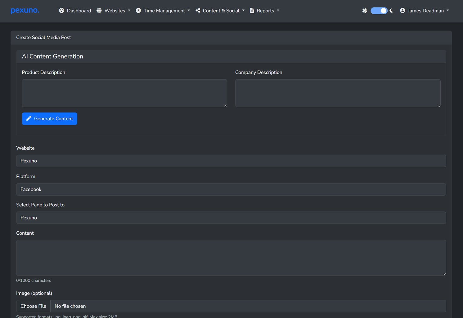Click the pexuno logo
Viewport: 463px width, 318px height.
(25, 11)
